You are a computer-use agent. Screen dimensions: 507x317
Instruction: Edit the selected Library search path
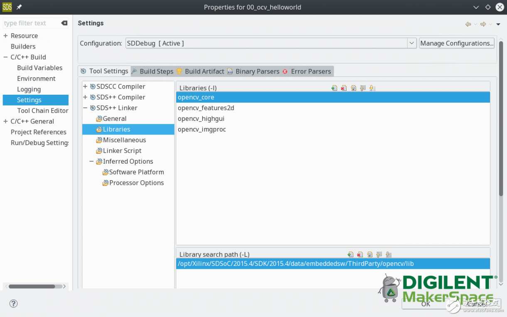[x=369, y=255]
